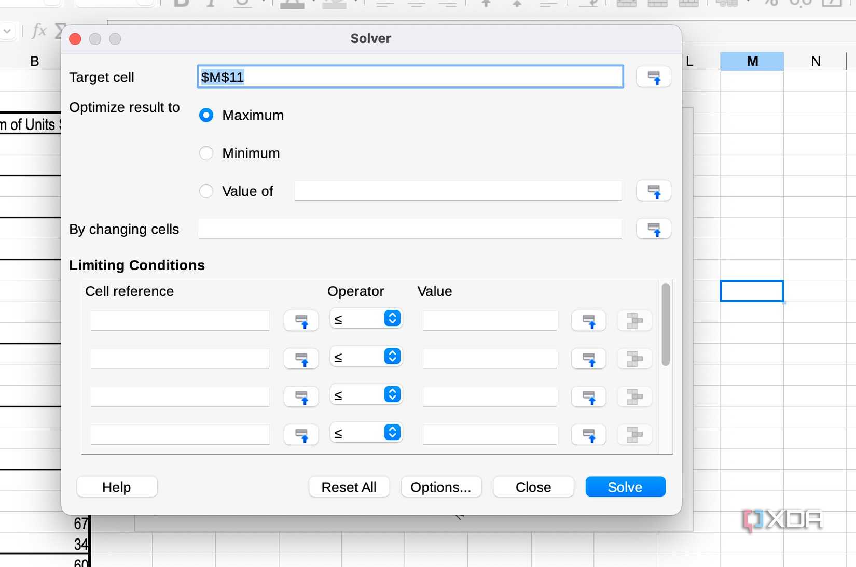Viewport: 856px width, 567px height.
Task: Select the Italic icon in the toolbar
Action: coord(210,3)
